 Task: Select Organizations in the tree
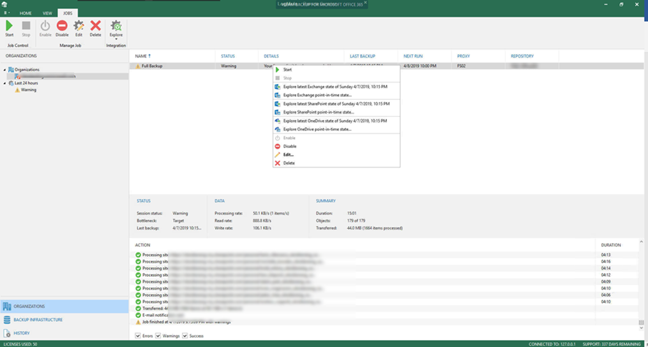[27, 70]
